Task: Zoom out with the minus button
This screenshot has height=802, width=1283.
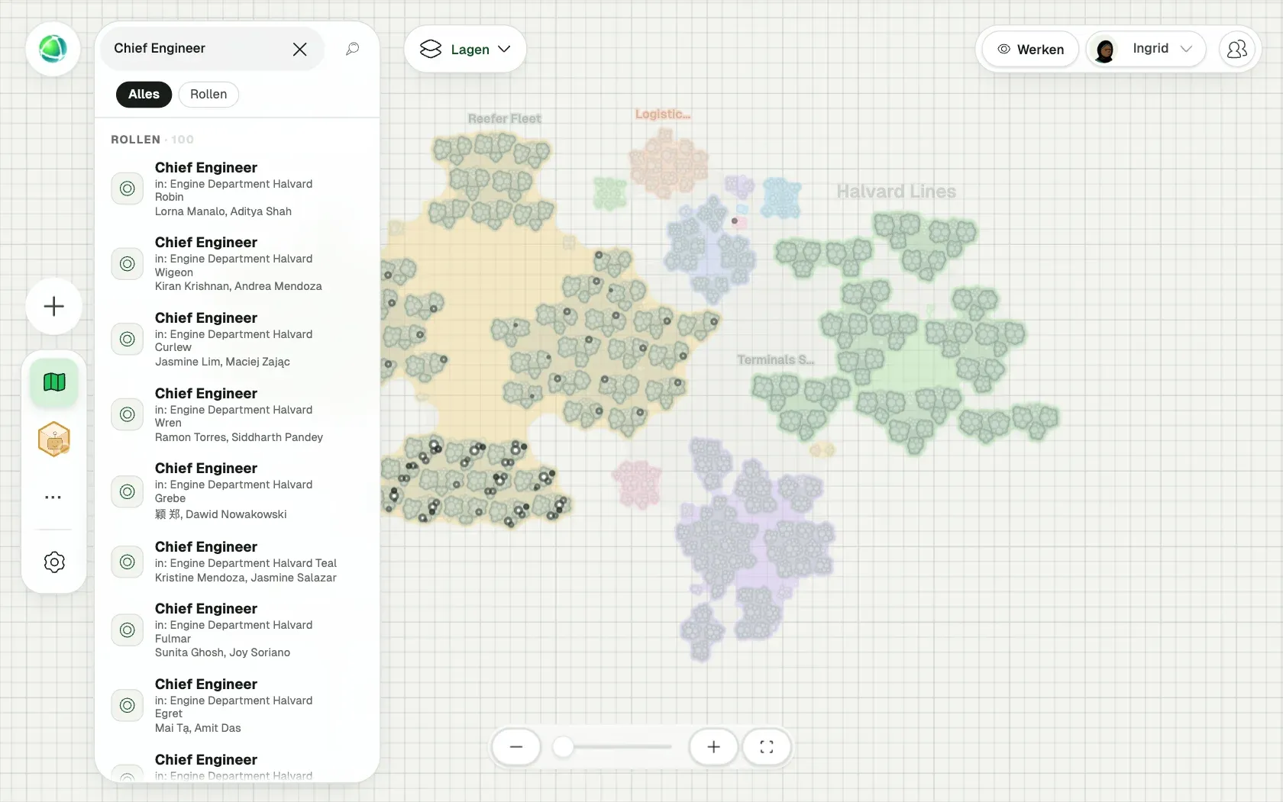Action: pyautogui.click(x=516, y=747)
